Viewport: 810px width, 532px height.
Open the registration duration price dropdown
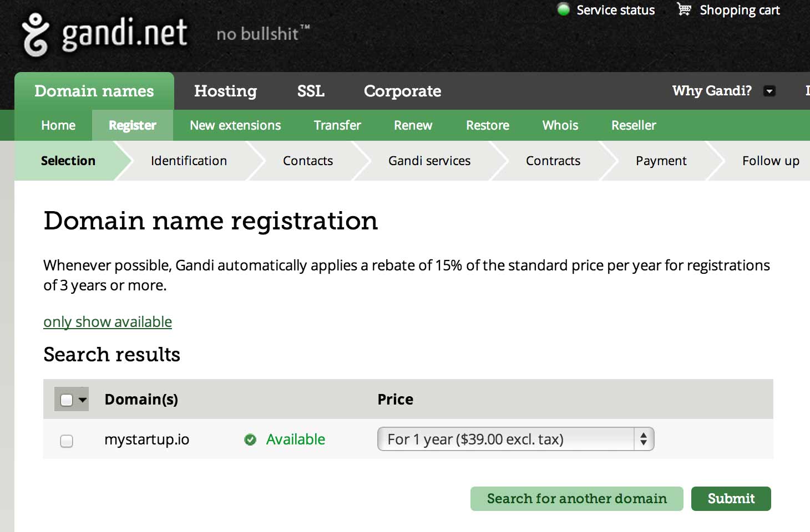(516, 439)
